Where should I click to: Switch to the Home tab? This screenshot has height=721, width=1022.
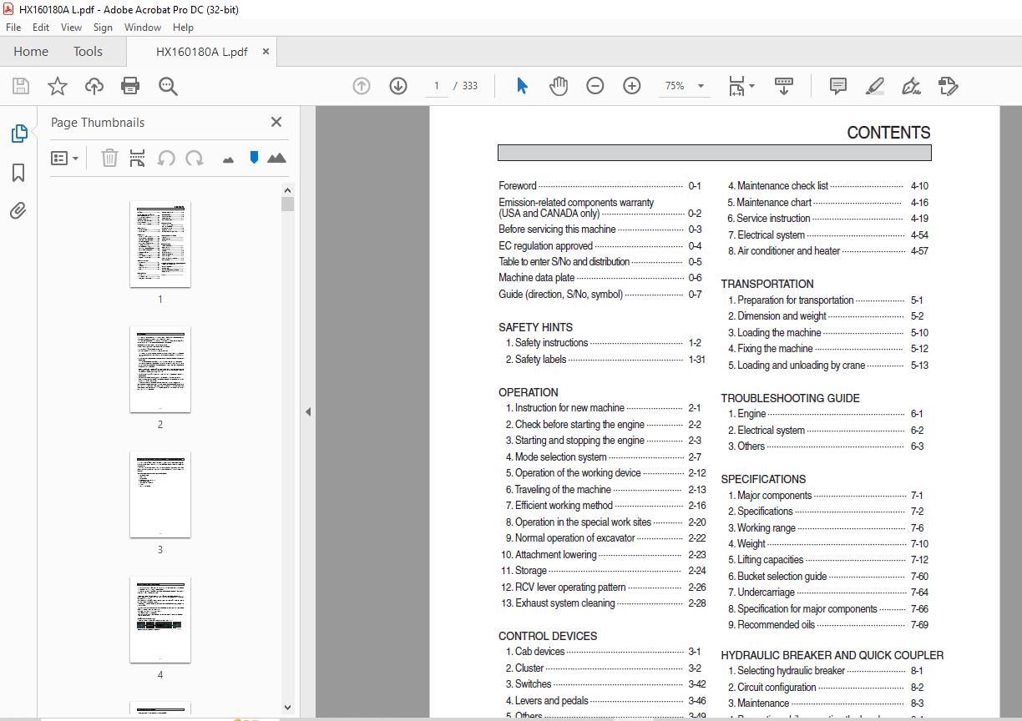pyautogui.click(x=31, y=52)
